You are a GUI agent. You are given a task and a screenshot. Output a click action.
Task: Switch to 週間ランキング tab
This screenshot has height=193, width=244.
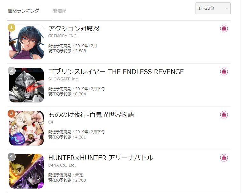click(23, 11)
